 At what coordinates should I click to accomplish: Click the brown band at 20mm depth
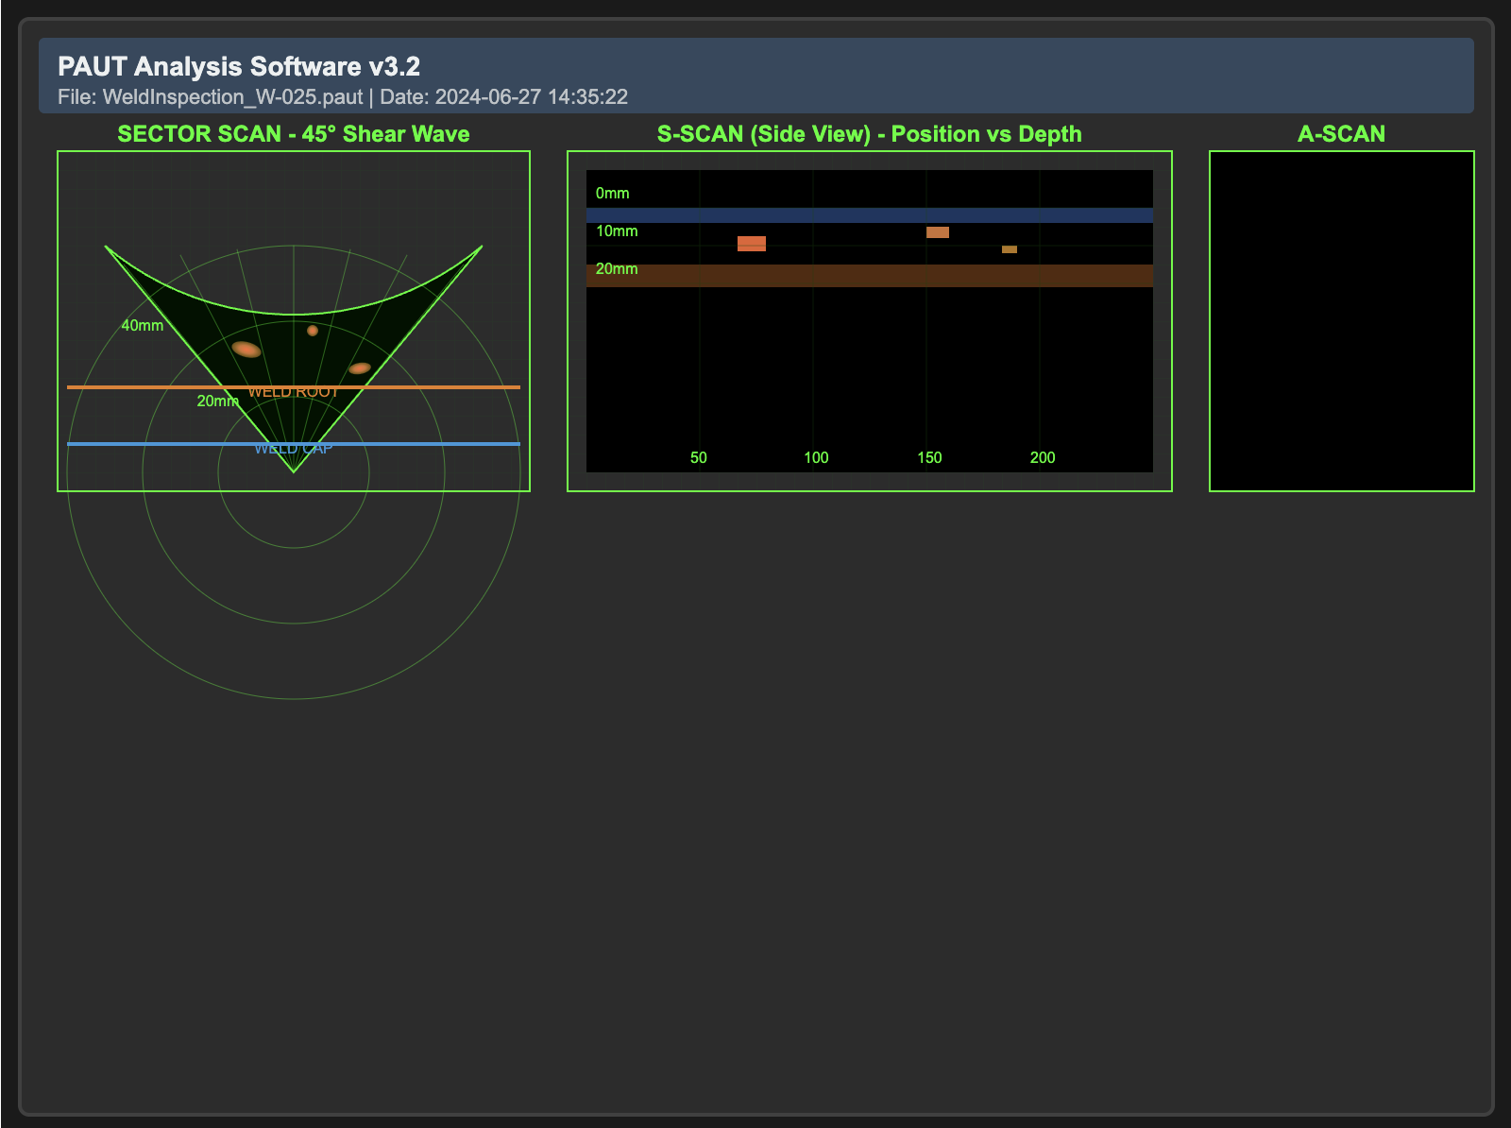(x=870, y=276)
